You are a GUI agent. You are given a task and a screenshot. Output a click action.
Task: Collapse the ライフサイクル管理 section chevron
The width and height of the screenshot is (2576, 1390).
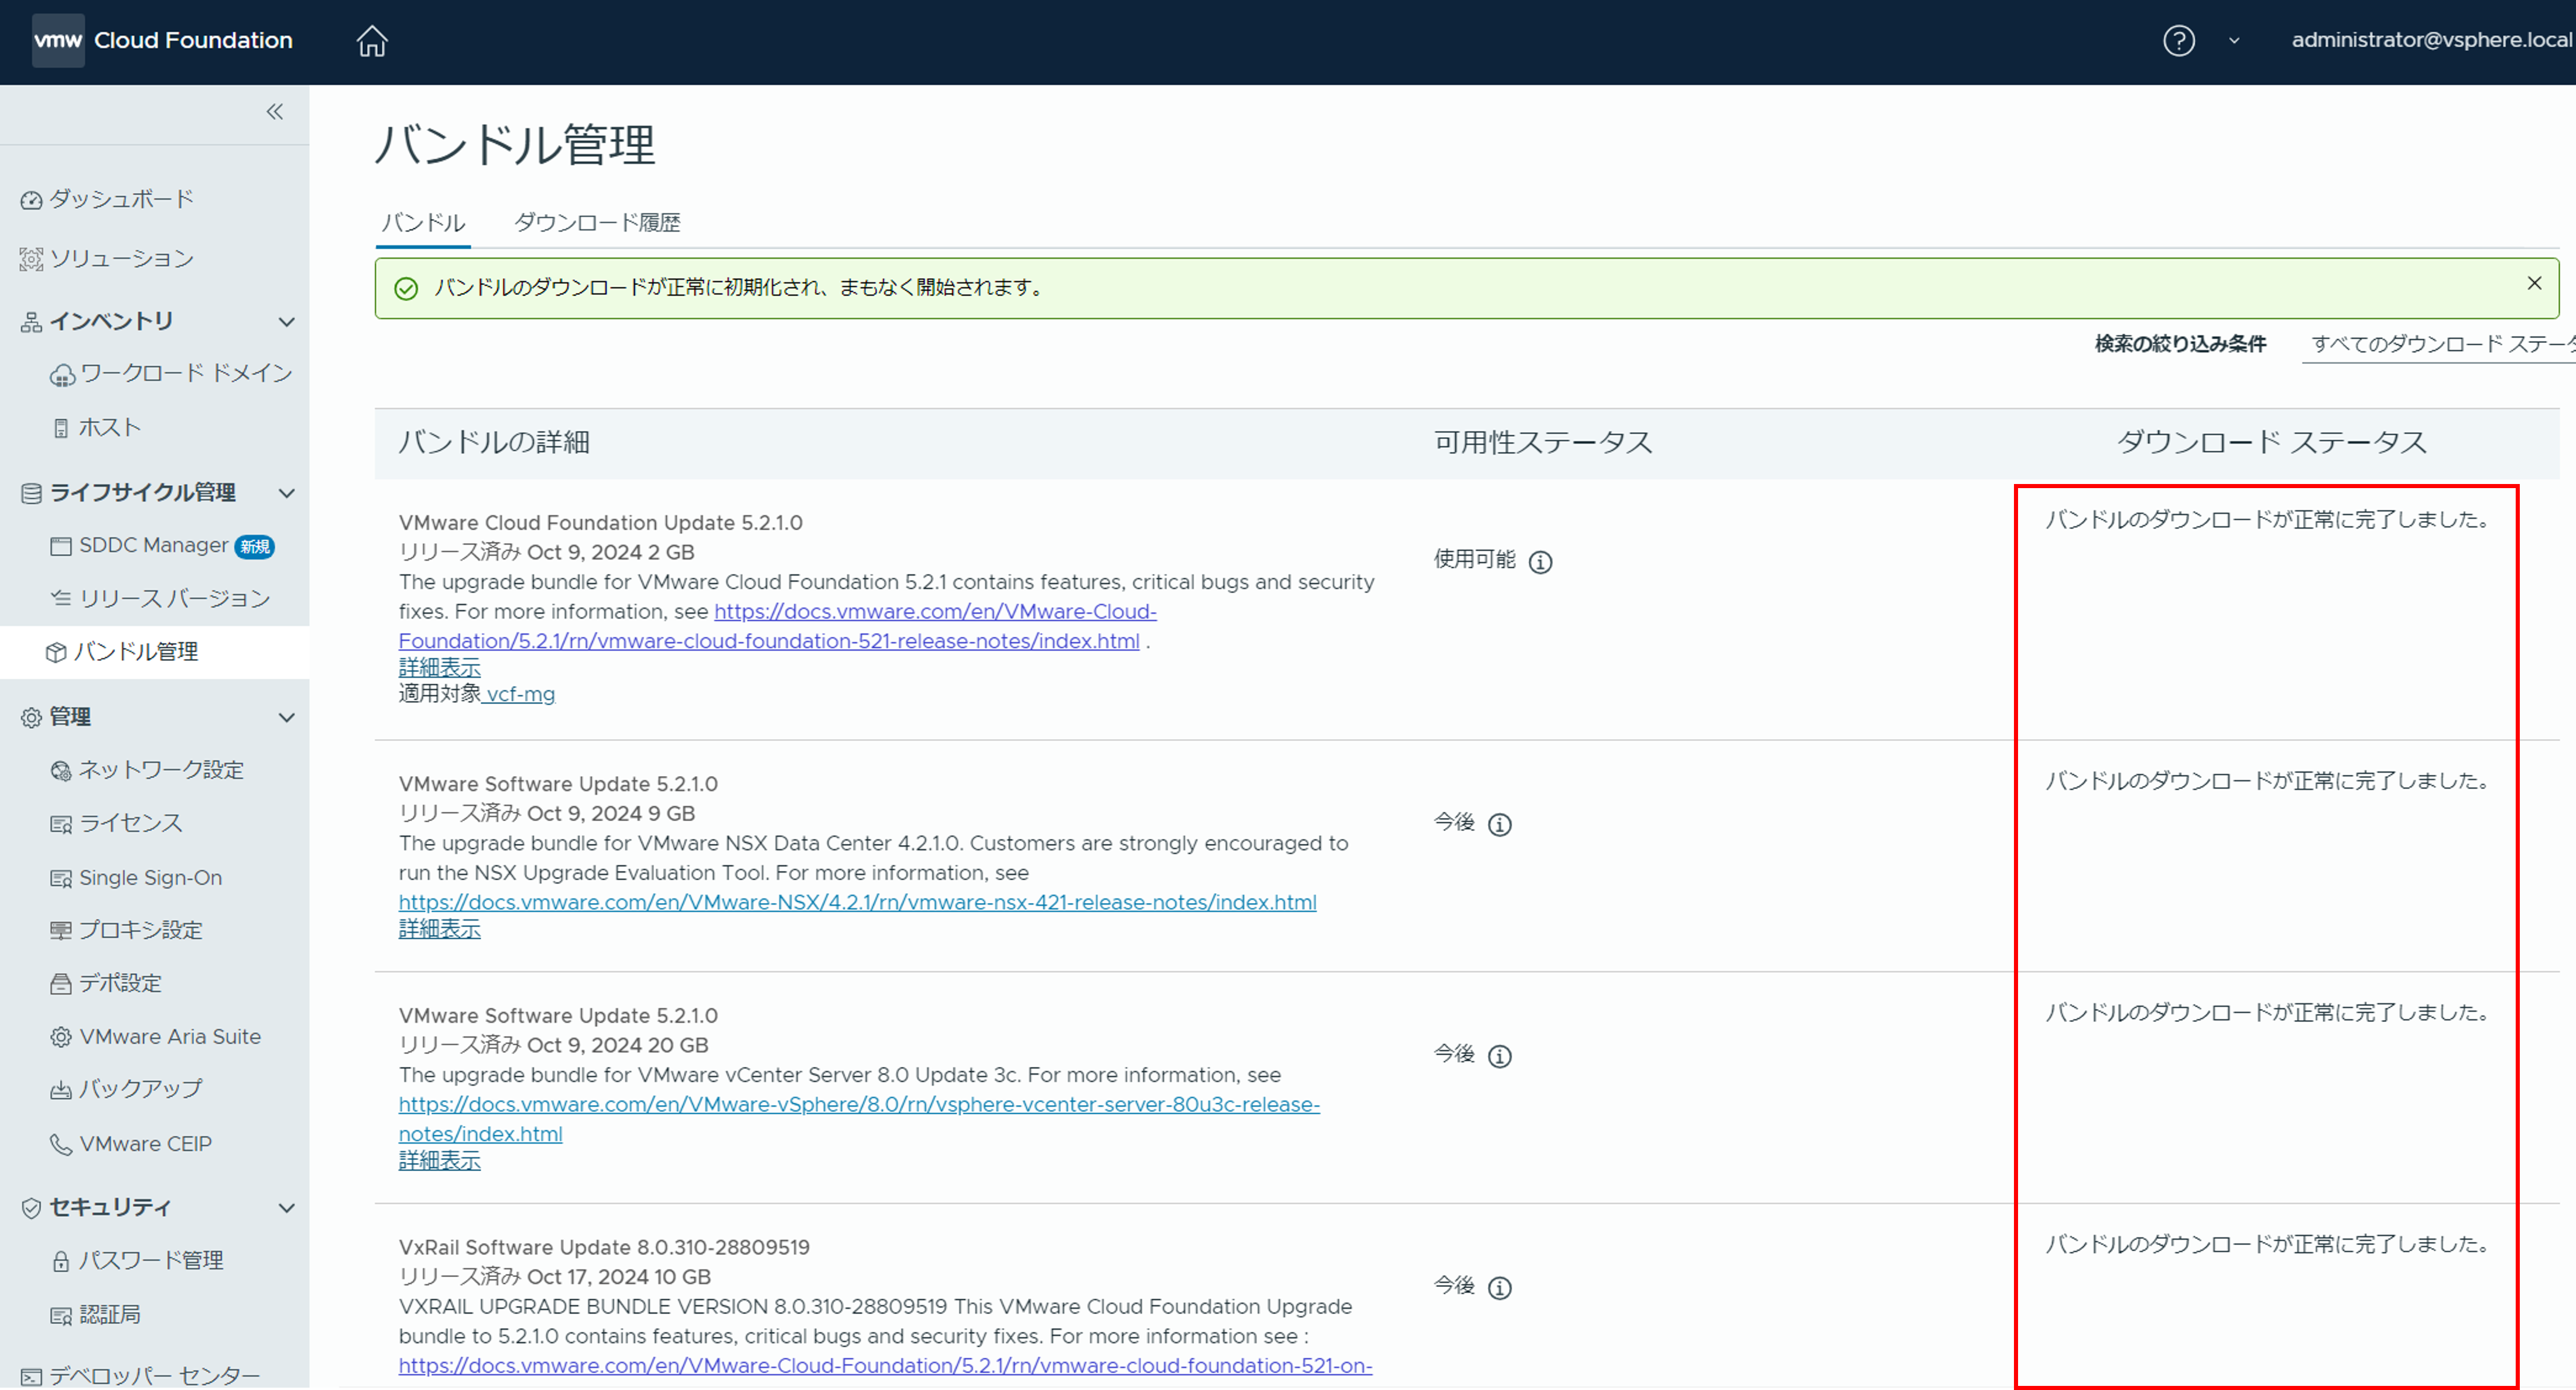[x=286, y=493]
